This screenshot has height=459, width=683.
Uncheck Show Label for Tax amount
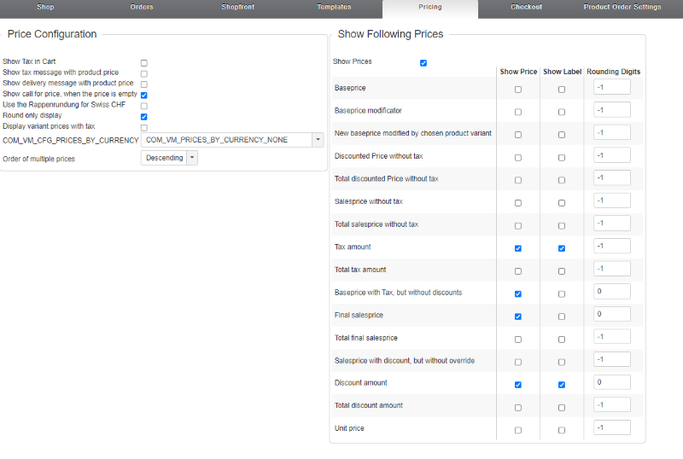pyautogui.click(x=562, y=248)
